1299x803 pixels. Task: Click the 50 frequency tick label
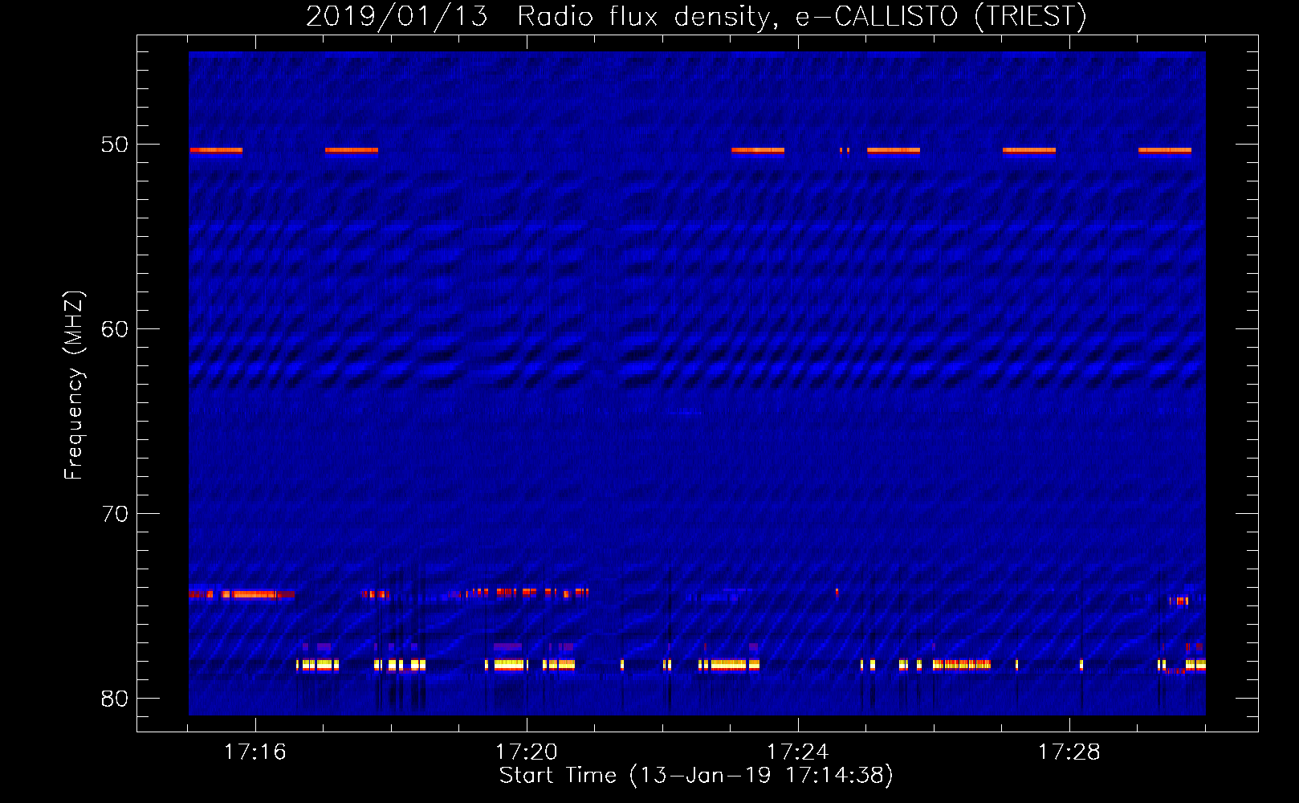tap(115, 145)
